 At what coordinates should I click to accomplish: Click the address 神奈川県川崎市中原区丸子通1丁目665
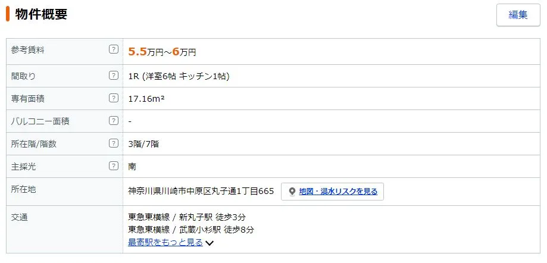(x=201, y=192)
